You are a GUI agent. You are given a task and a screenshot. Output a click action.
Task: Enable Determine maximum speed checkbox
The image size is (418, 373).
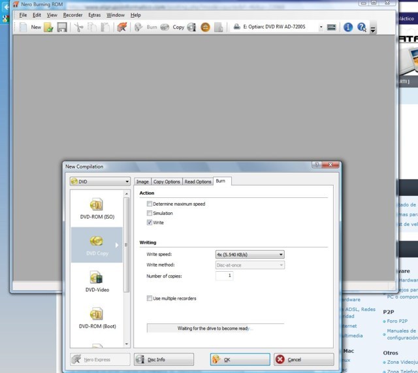(x=150, y=204)
